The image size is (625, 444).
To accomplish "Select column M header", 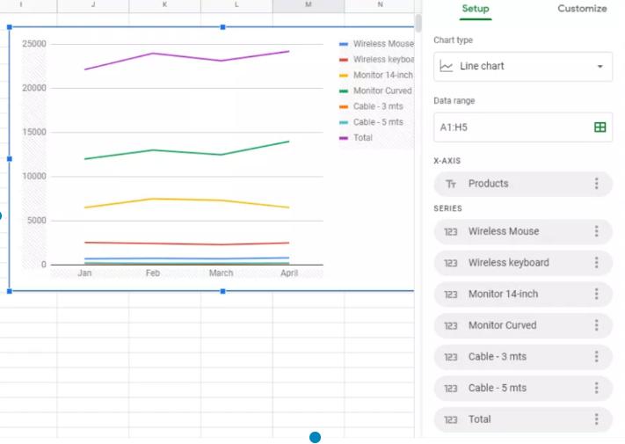I will pos(308,5).
